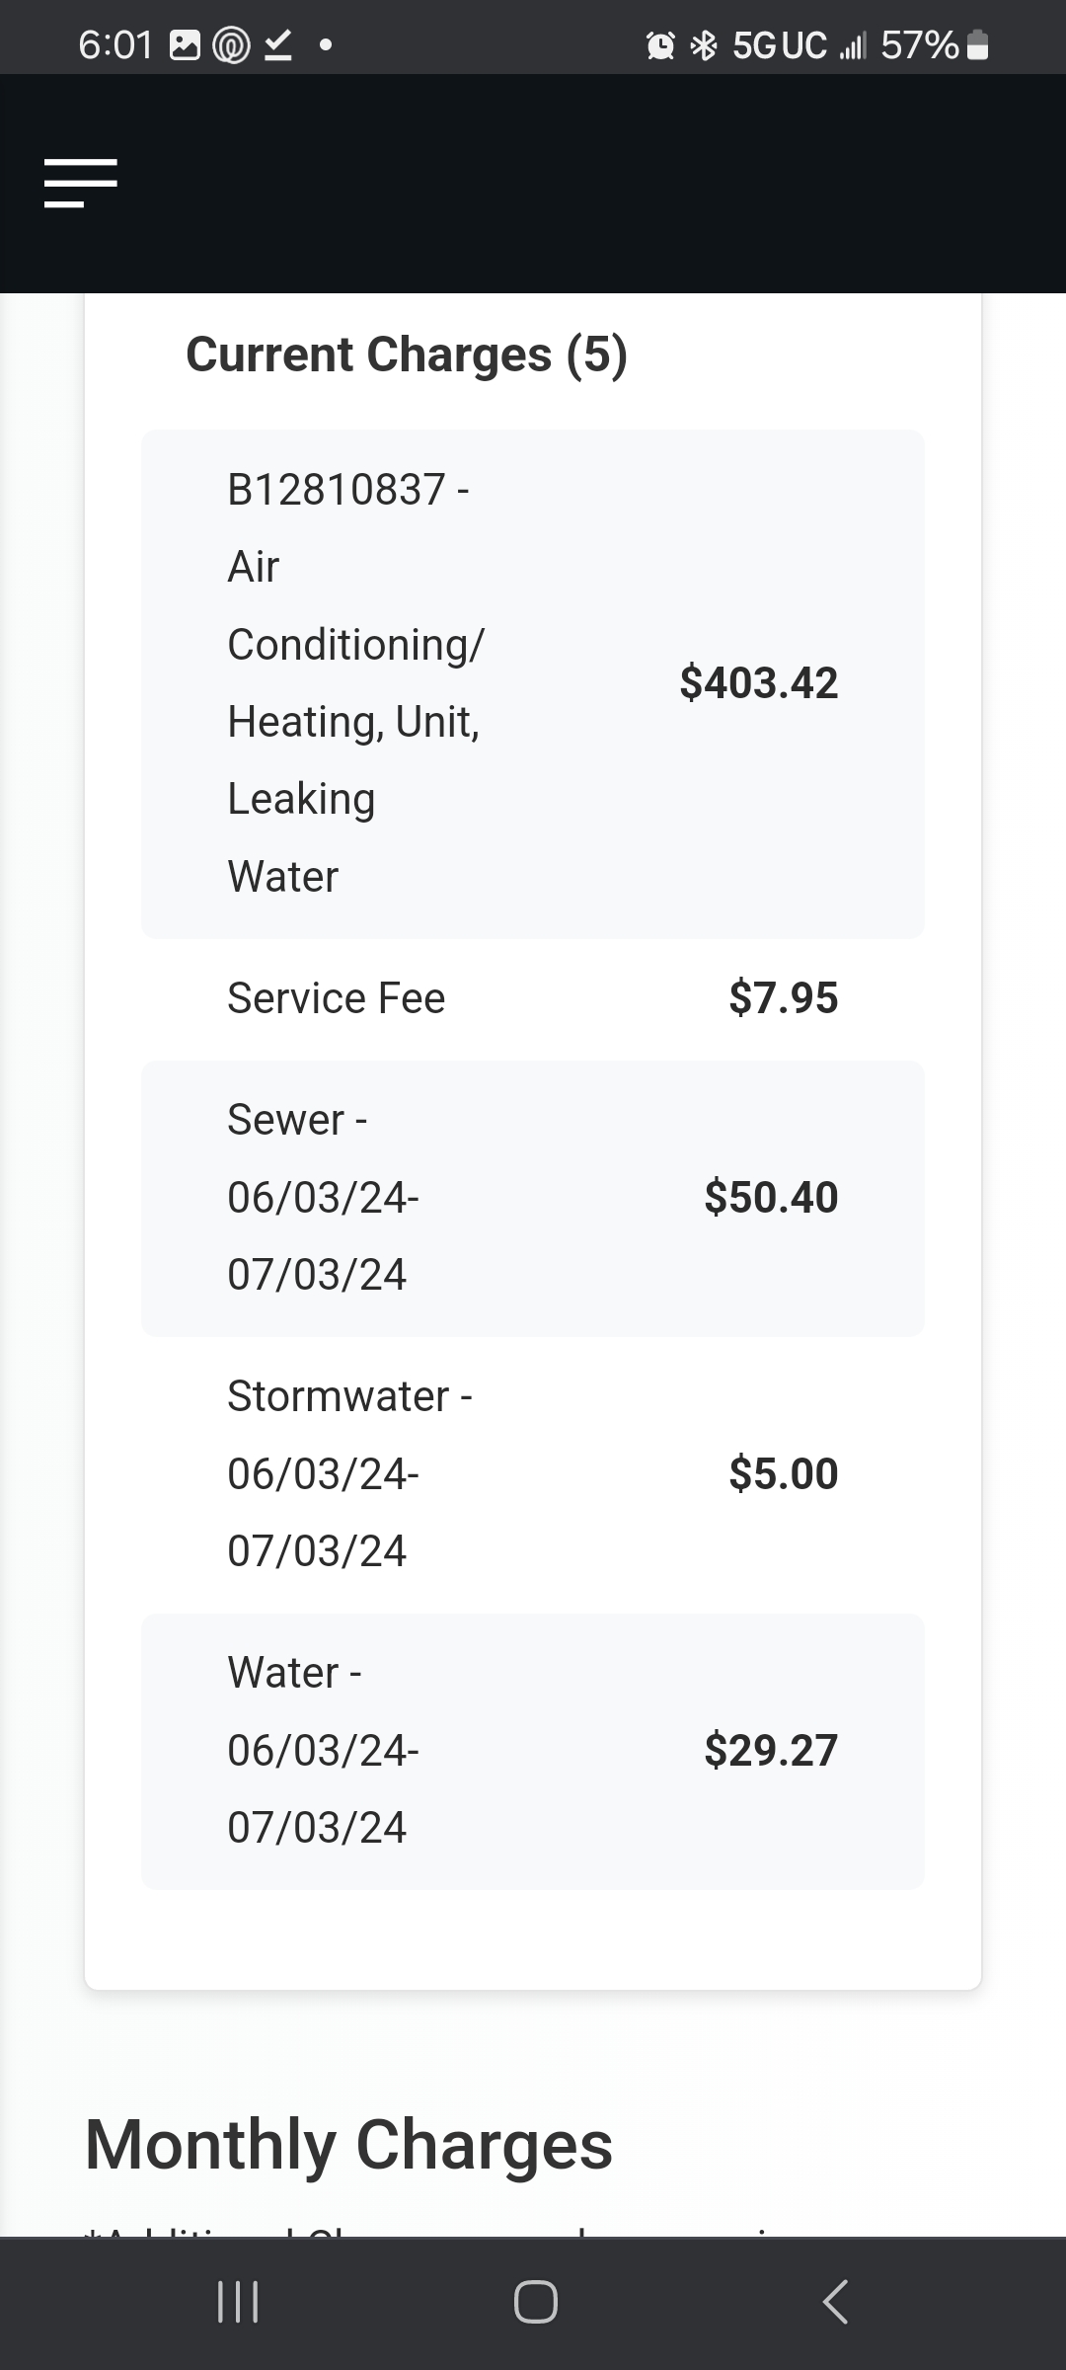Click the $403.42 charge amount

[759, 683]
